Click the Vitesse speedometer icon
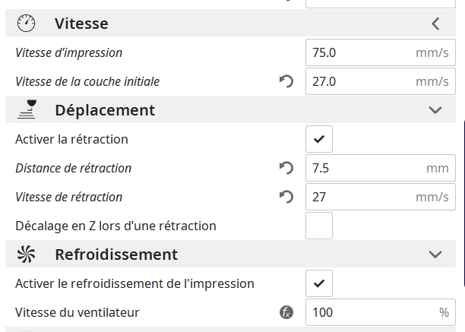Image resolution: width=465 pixels, height=332 pixels. point(26,23)
